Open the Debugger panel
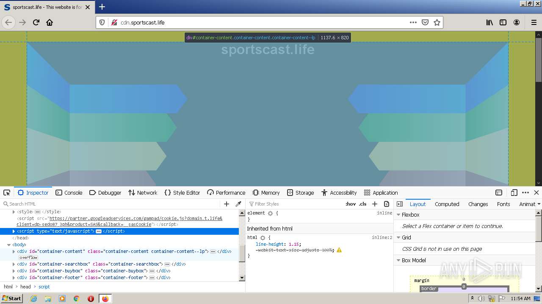Viewport: 542px width, 304px height. point(105,193)
